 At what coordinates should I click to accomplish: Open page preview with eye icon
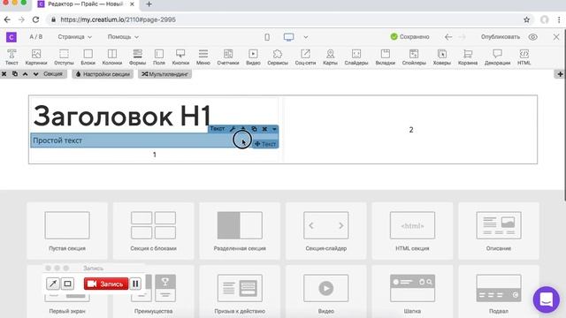click(x=532, y=37)
